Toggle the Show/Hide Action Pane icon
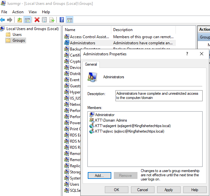This screenshot has width=210, height=196. (69, 20)
